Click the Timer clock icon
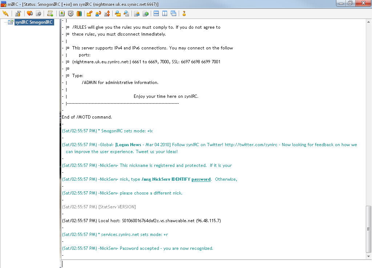372x268 pixels. 70,13
